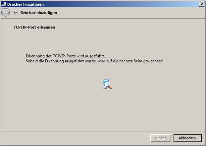The image size is (206, 146).
Task: Click 'TCP/IP-Ports' in the detection message
Action: 64,56
